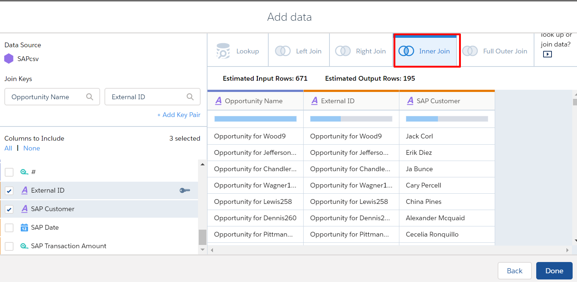Click the key icon on External ID row
The width and height of the screenshot is (577, 282).
tap(185, 190)
